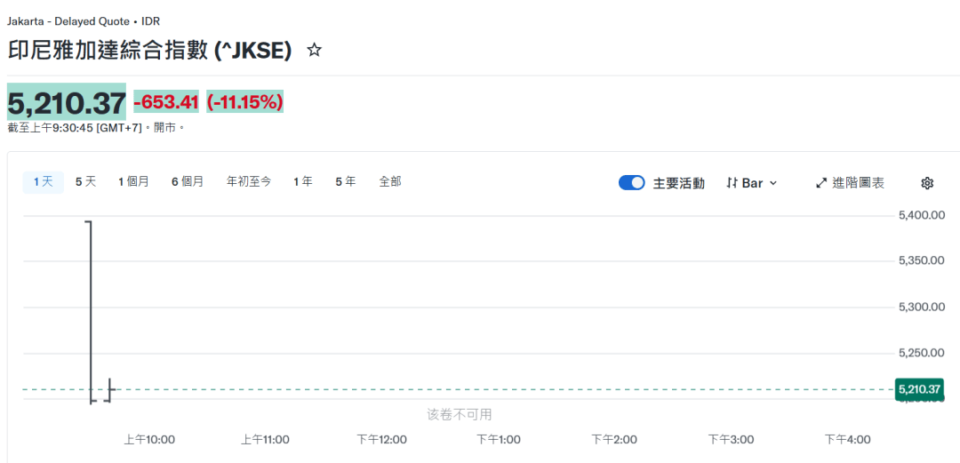Image resolution: width=960 pixels, height=463 pixels.
Task: Choose the 6個月 time range
Action: 188,182
